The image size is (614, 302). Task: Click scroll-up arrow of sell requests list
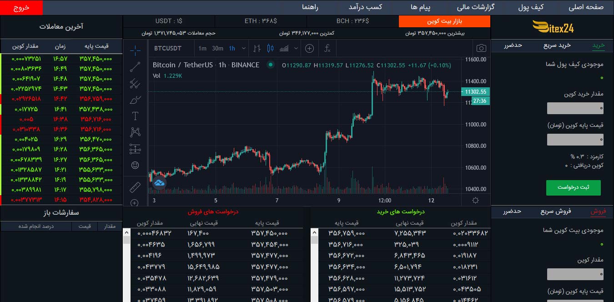click(127, 232)
